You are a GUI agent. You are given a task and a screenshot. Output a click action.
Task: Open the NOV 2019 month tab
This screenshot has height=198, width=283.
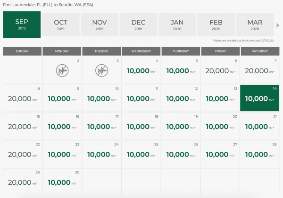[x=99, y=25]
